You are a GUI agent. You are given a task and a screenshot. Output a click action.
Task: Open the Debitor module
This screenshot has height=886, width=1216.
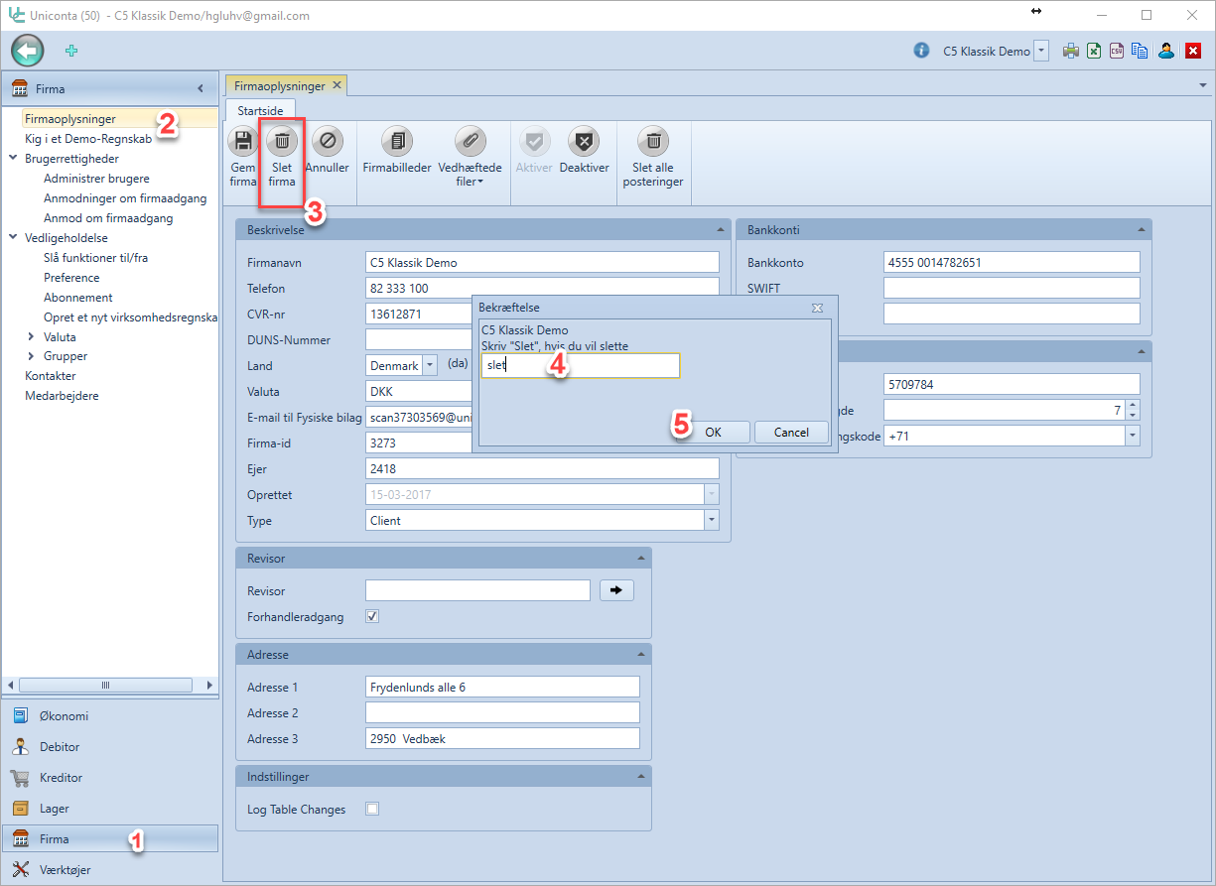click(x=109, y=747)
